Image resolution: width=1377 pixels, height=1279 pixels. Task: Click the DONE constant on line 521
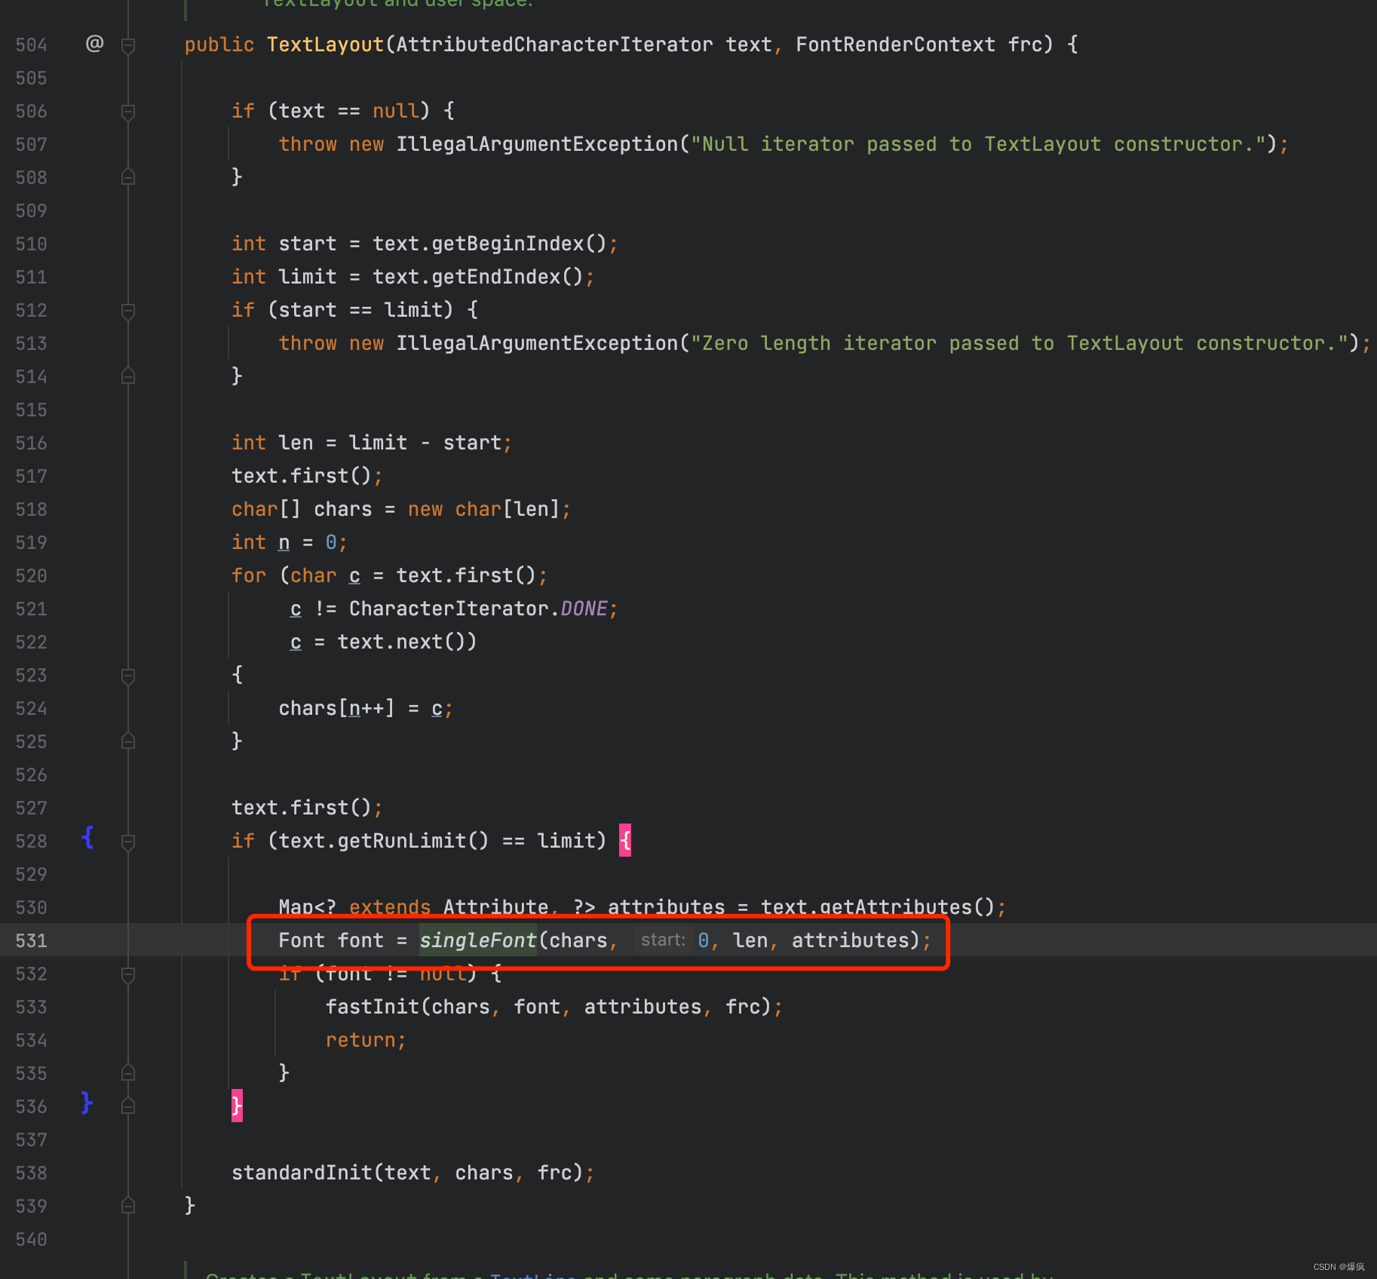(584, 609)
